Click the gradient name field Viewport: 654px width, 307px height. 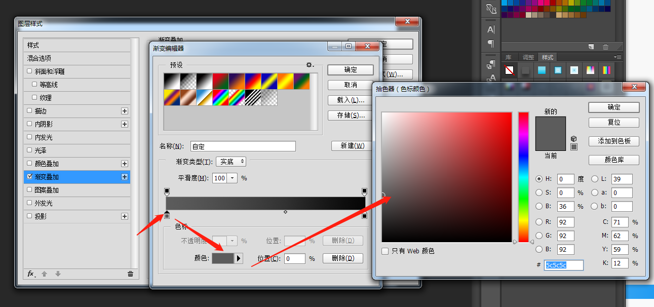[243, 146]
